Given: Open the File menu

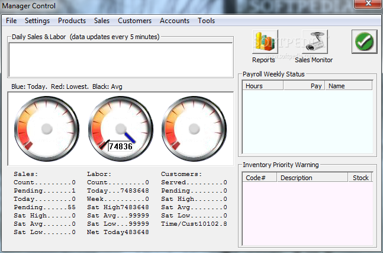Looking at the screenshot, I should point(11,21).
